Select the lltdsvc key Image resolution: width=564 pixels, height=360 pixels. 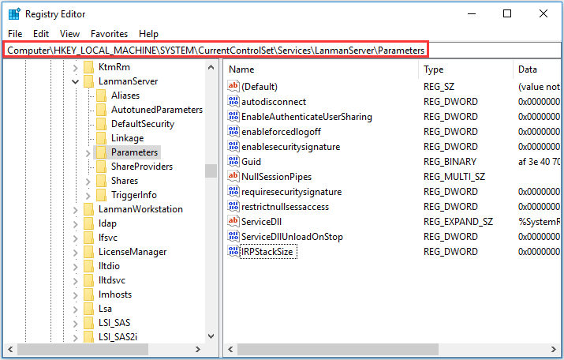tap(112, 280)
